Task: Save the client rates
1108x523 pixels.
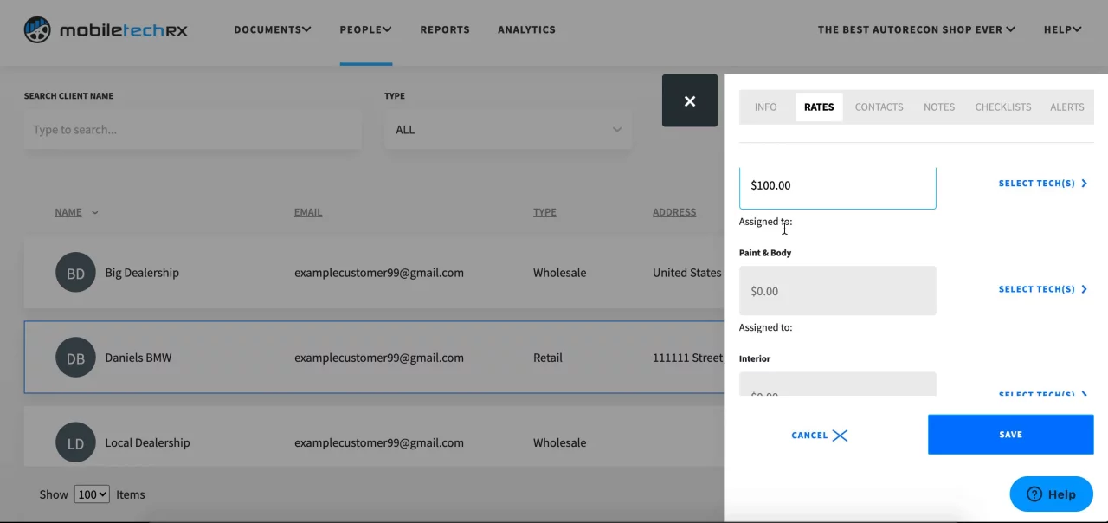Action: (x=1010, y=434)
